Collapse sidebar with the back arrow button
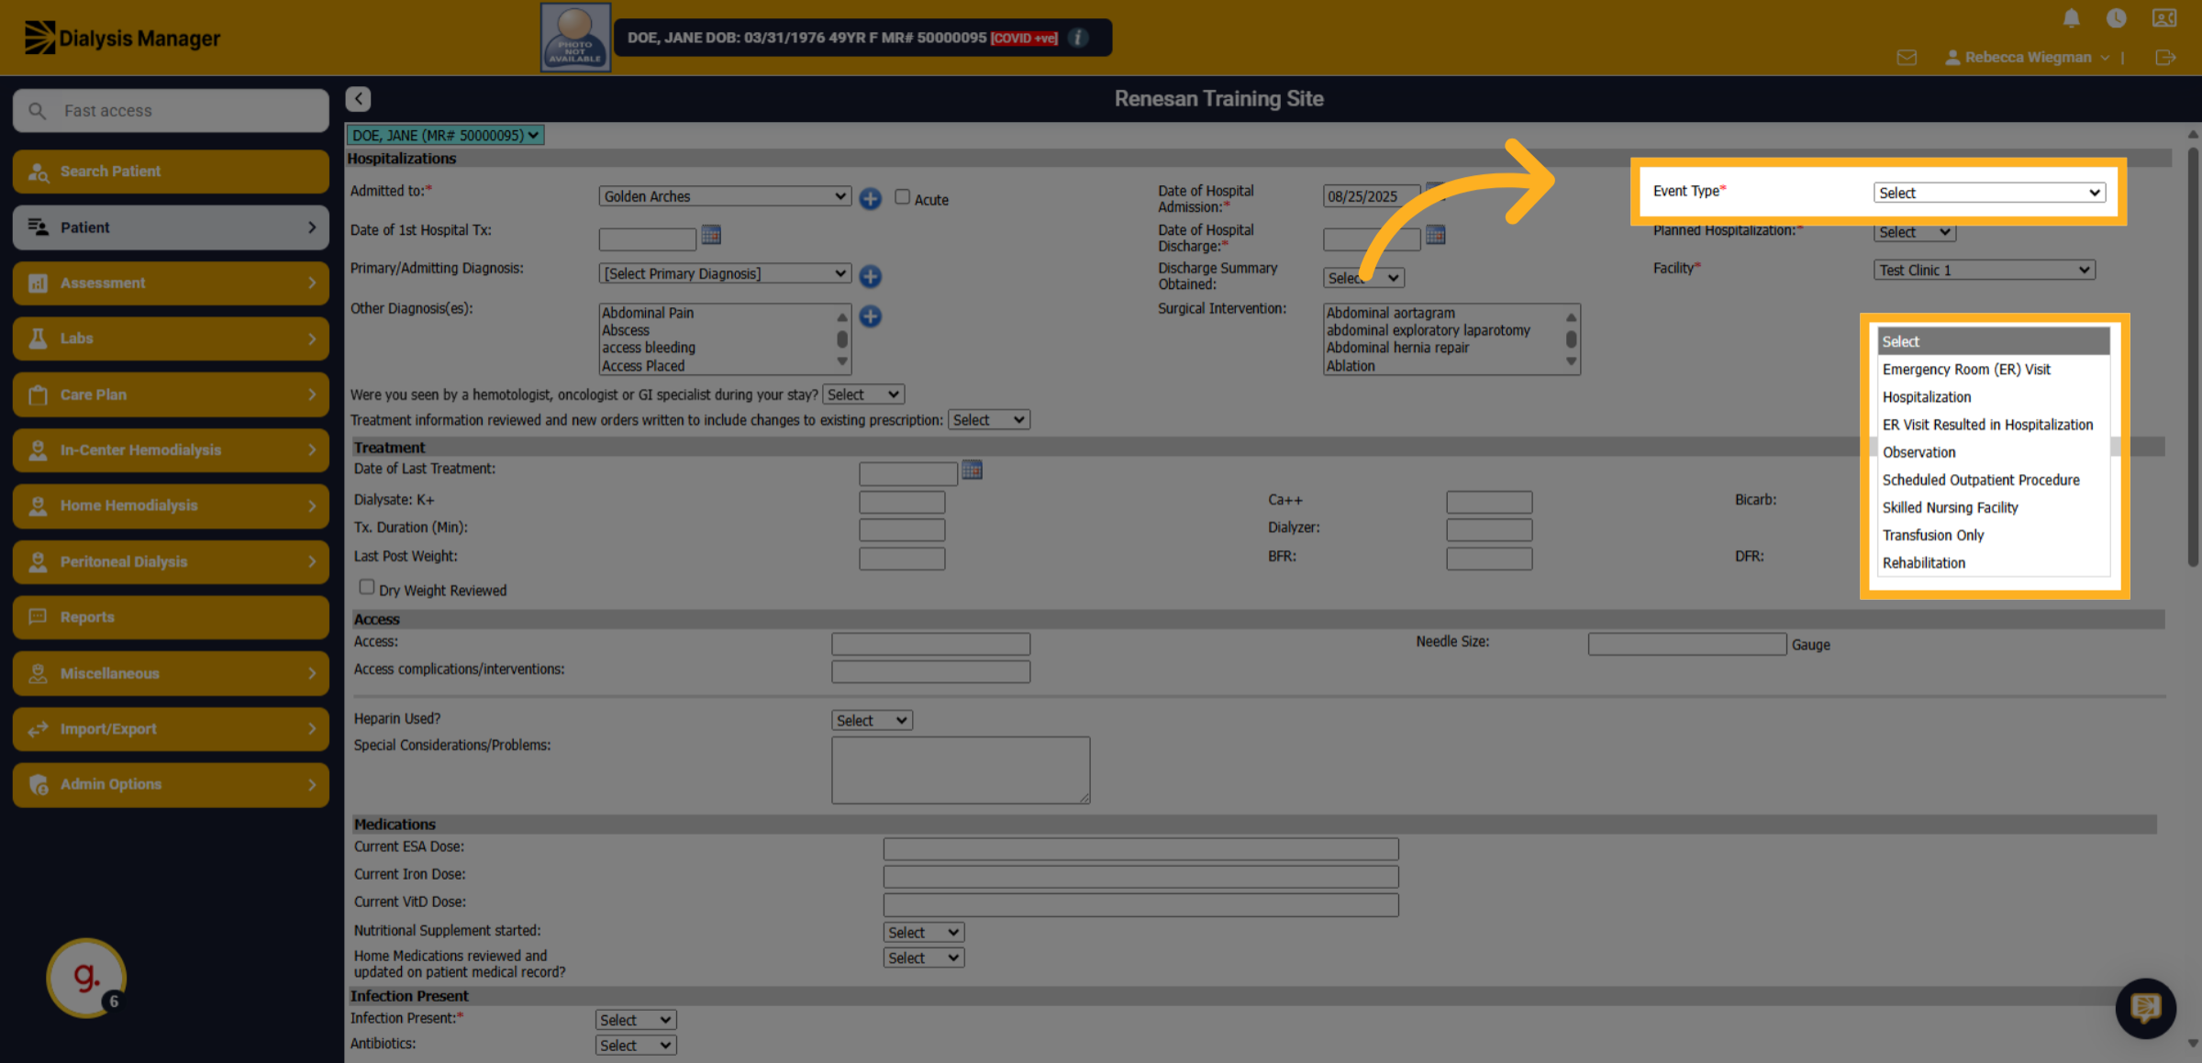Viewport: 2202px width, 1063px height. coord(359,98)
